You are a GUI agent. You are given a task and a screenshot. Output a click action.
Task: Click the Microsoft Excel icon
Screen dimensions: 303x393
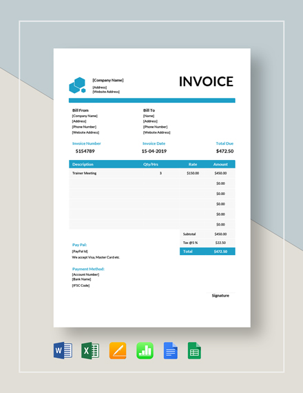click(90, 350)
